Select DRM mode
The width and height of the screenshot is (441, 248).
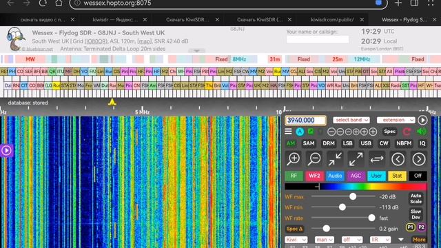[x=329, y=143]
